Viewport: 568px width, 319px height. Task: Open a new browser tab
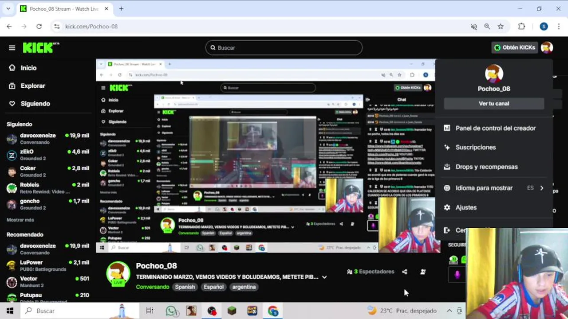tap(121, 8)
